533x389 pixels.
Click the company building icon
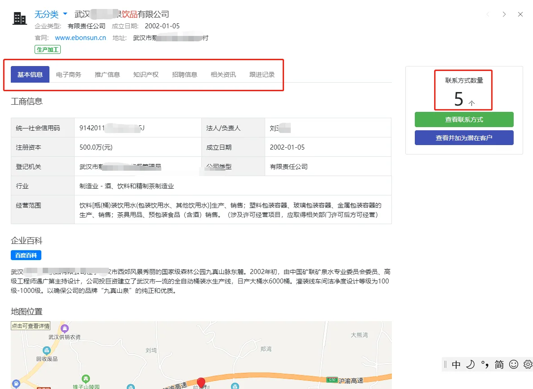point(19,18)
